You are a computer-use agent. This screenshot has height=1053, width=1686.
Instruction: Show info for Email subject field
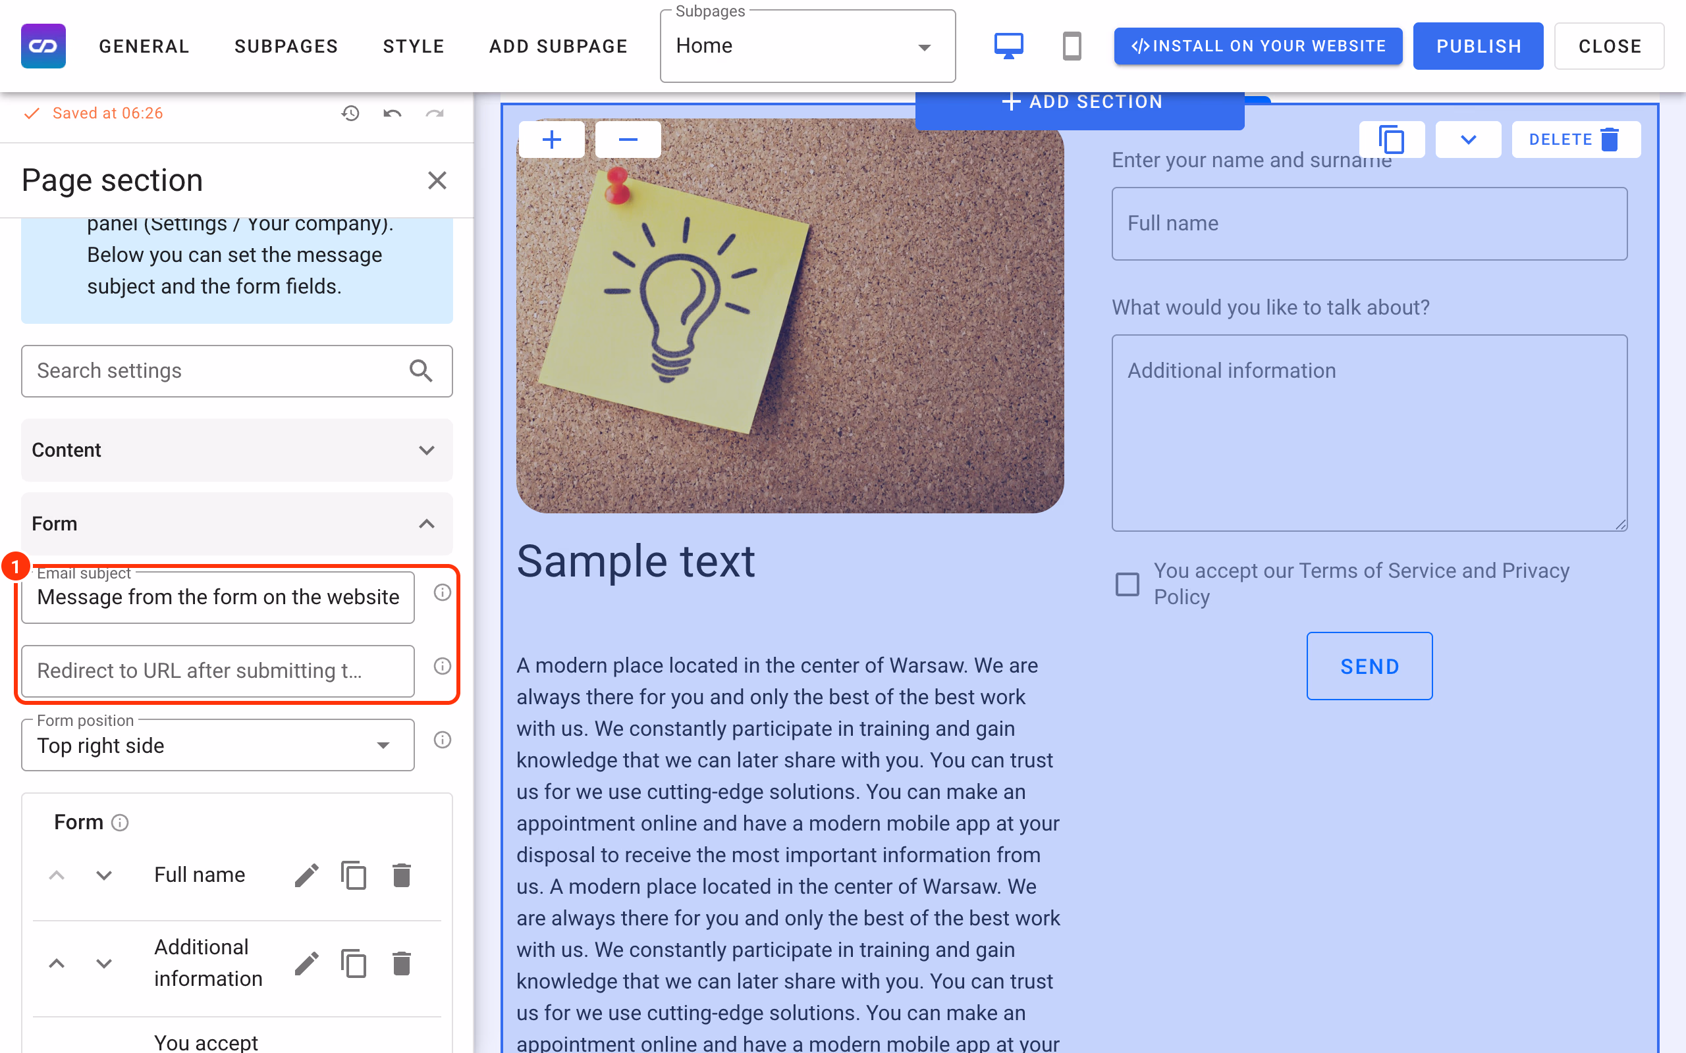tap(443, 593)
